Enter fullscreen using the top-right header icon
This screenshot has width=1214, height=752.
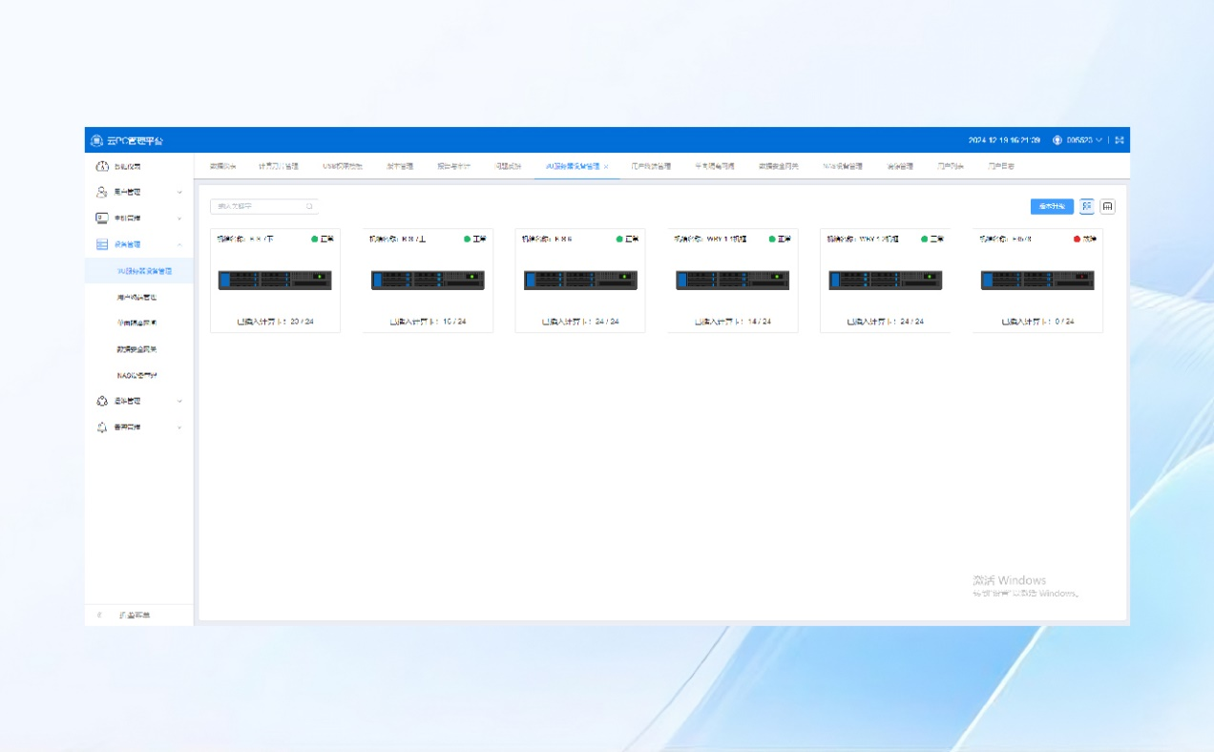click(x=1120, y=140)
